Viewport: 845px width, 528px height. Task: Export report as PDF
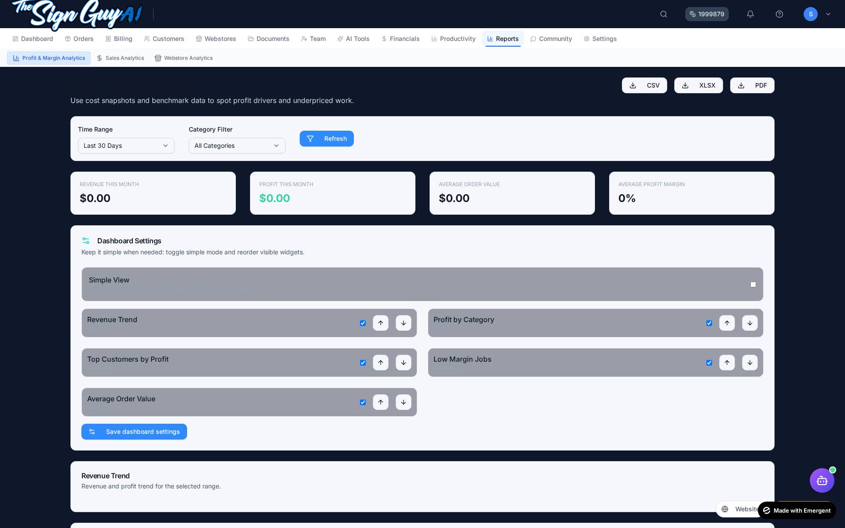point(752,85)
